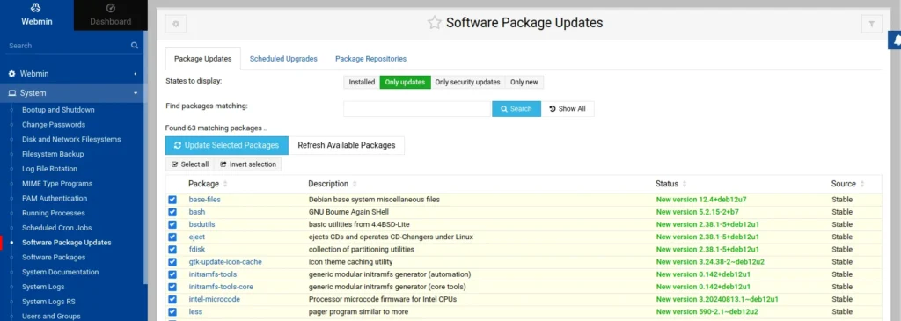Click the Invert selection button

[x=247, y=164]
